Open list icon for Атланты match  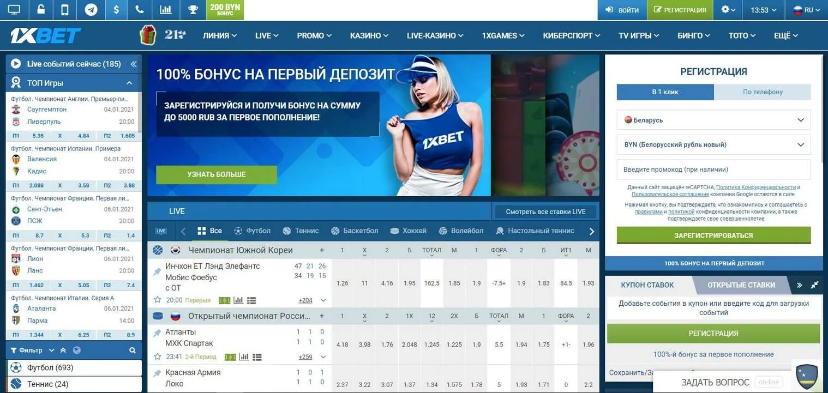pos(257,357)
